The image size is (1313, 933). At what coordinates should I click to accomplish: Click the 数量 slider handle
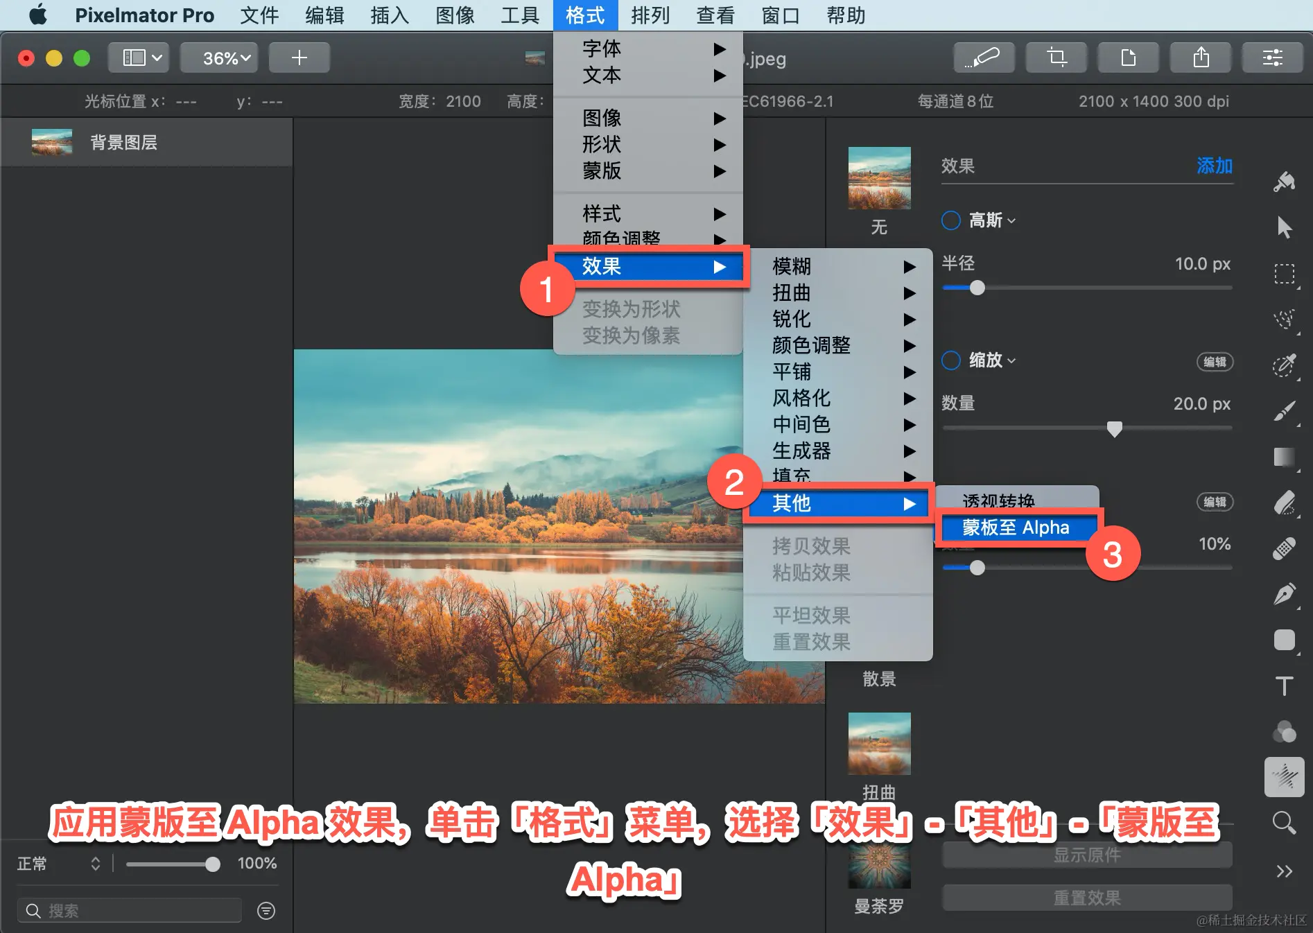1114,429
